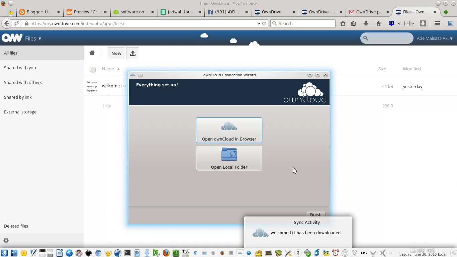This screenshot has height=257, width=457.
Task: Expand the Files app menu dropdown
Action: 33,38
